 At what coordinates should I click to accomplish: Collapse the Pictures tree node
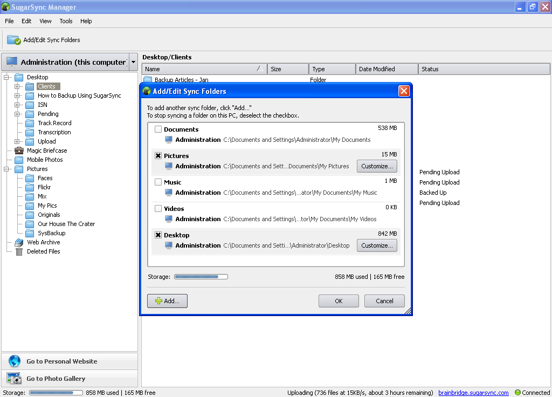(x=6, y=169)
